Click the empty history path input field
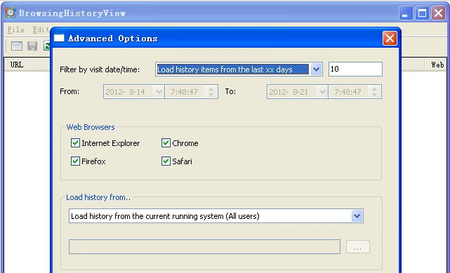 [x=204, y=246]
